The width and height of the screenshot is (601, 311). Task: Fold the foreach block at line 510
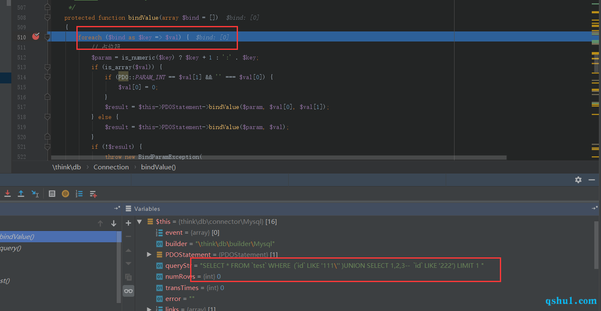(x=47, y=37)
